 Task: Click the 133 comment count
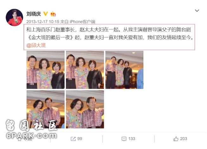coord(132,139)
